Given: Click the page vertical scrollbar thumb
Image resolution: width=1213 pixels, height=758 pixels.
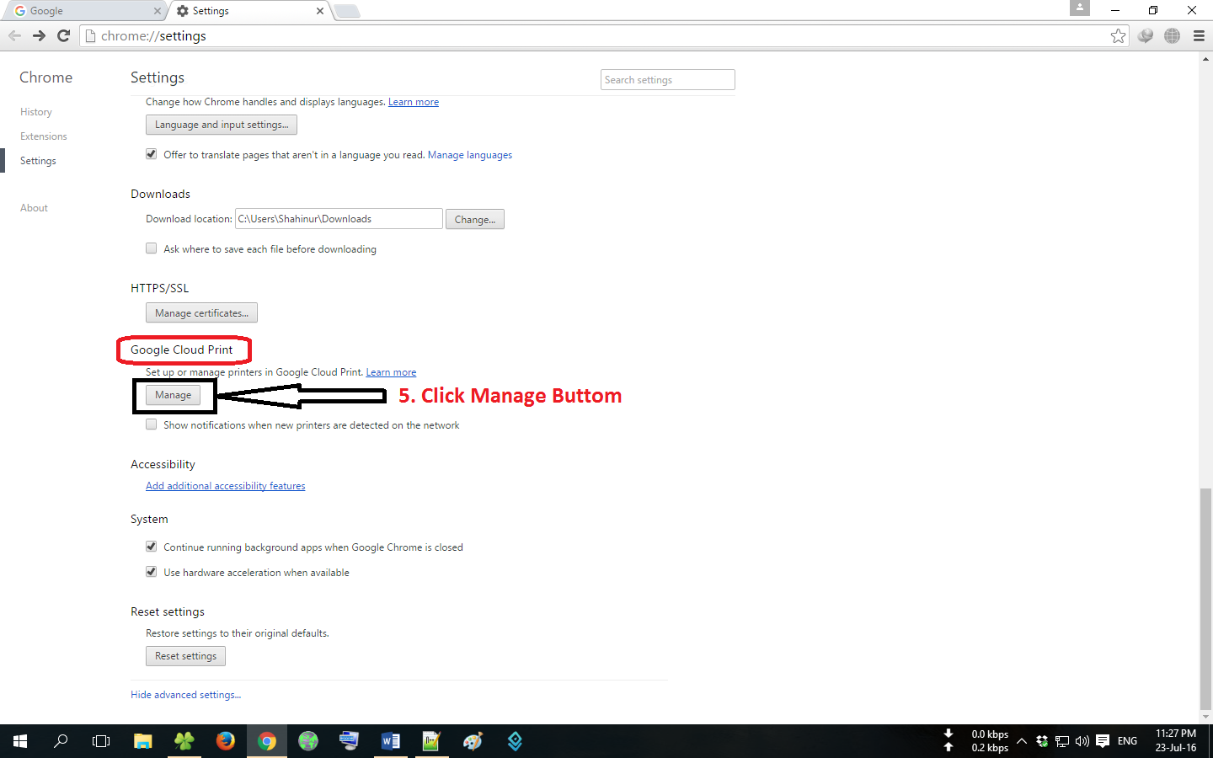Looking at the screenshot, I should coord(1205,599).
